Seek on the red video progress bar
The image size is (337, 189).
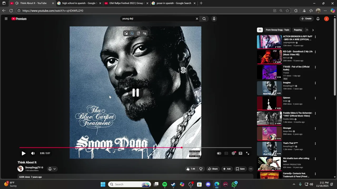pyautogui.click(x=135, y=148)
